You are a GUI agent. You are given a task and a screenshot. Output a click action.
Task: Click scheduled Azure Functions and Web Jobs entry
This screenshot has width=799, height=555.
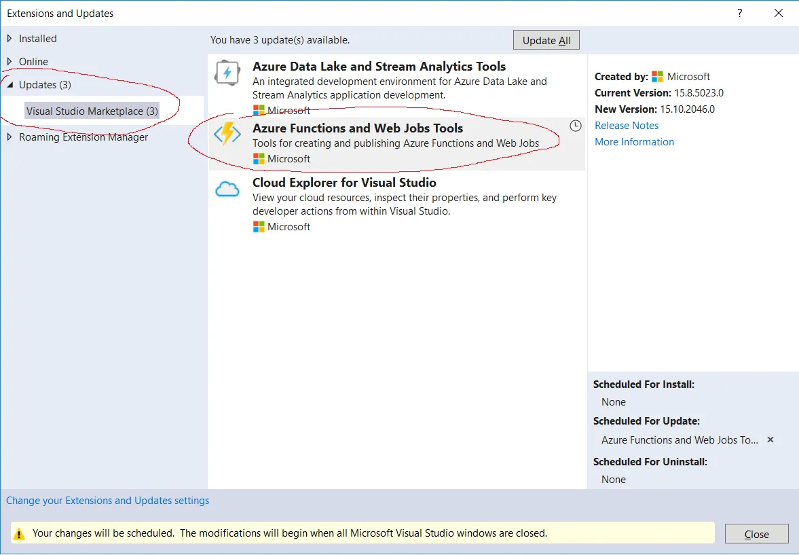[680, 440]
